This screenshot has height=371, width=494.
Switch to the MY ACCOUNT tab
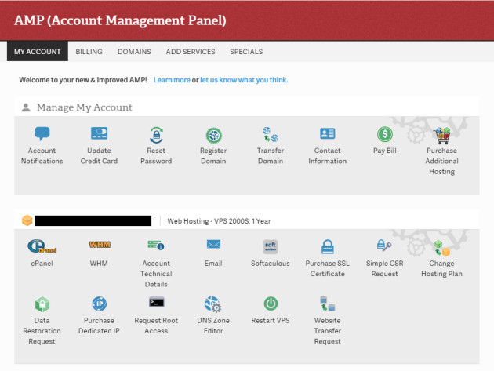click(38, 52)
